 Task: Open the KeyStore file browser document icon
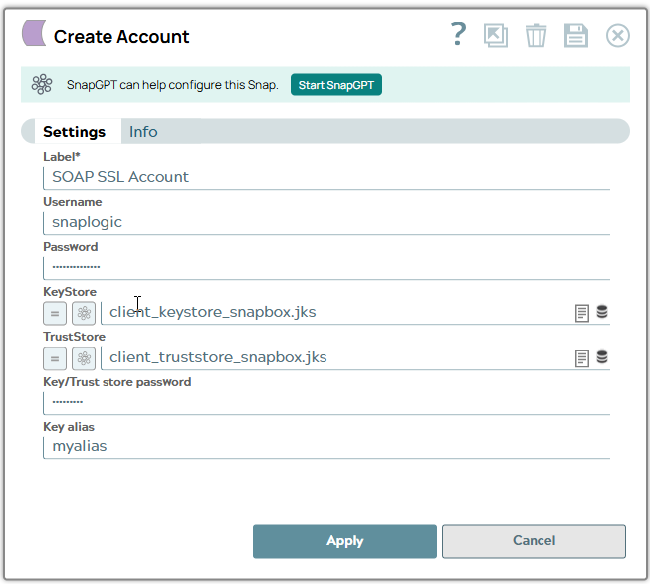pos(582,313)
